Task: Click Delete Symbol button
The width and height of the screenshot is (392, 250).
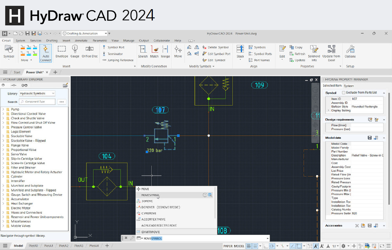Action: 216,47
